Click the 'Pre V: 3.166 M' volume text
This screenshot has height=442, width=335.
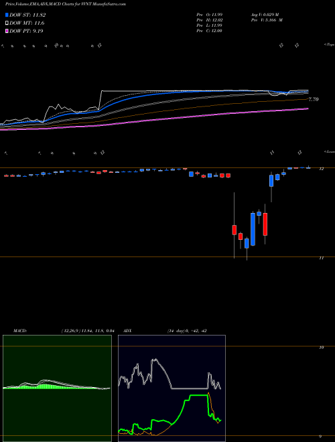267,20
